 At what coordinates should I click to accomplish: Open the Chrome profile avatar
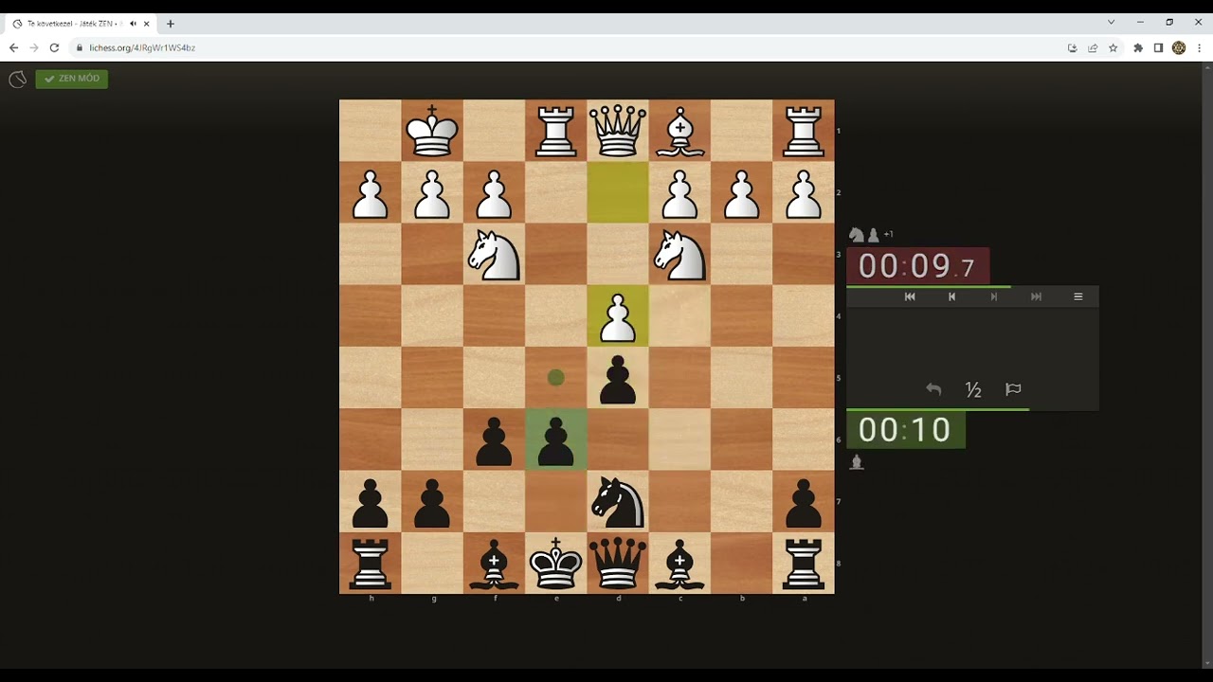1179,47
